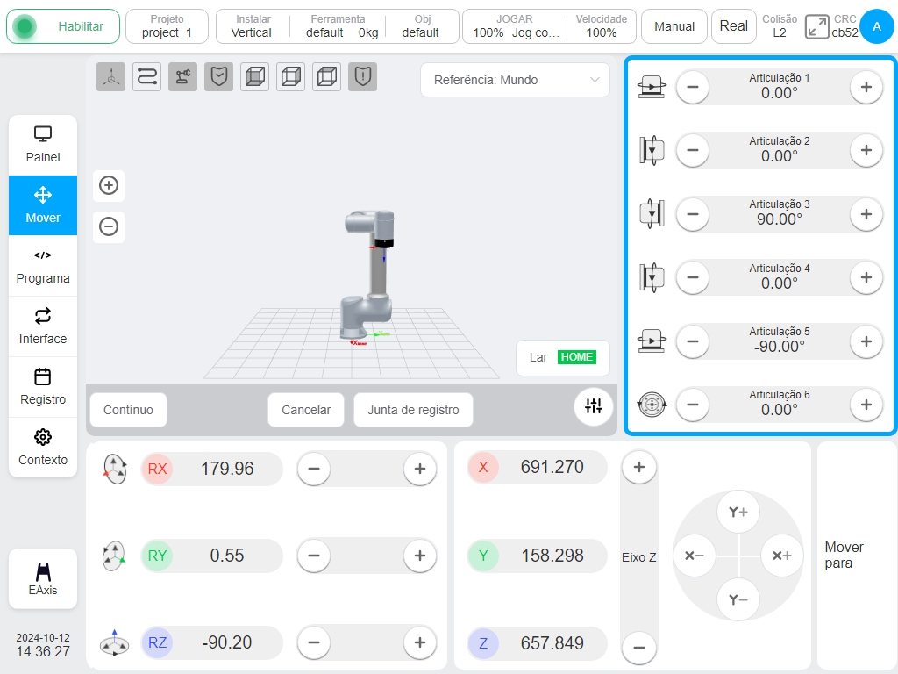
Task: Click the Contínuo jog mode button
Action: (x=128, y=410)
